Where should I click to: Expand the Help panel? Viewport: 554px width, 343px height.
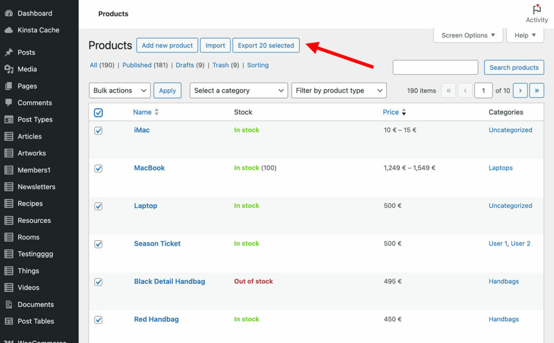[525, 35]
